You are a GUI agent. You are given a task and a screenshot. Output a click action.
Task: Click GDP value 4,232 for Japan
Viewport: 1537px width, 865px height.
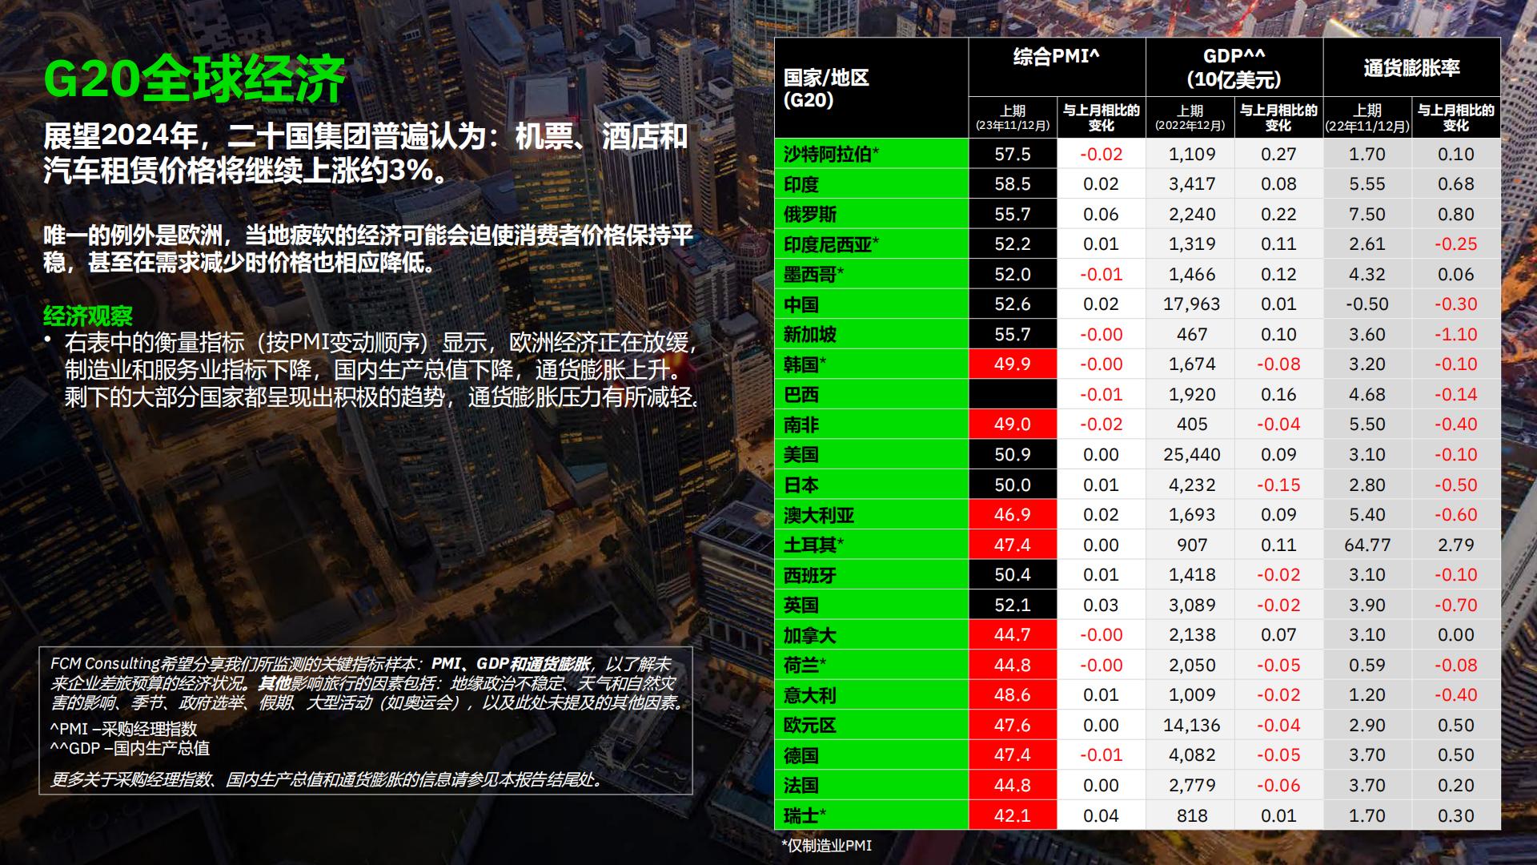tap(1191, 485)
